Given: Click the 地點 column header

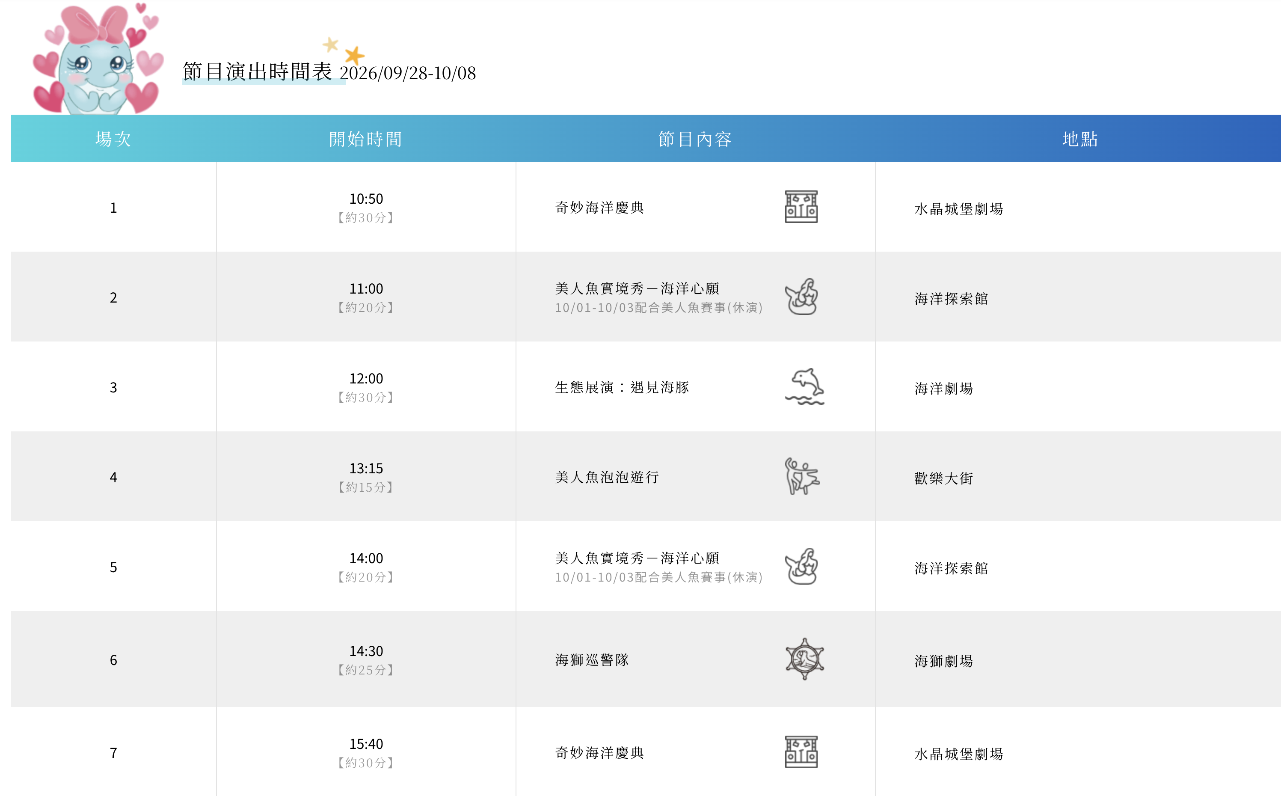Looking at the screenshot, I should coord(1080,139).
